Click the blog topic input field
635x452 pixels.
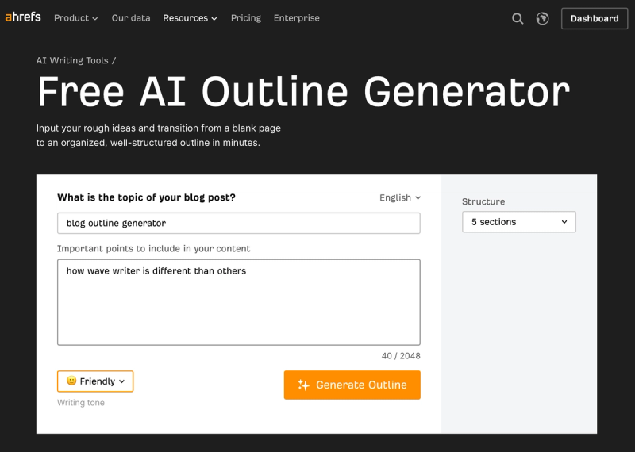239,223
